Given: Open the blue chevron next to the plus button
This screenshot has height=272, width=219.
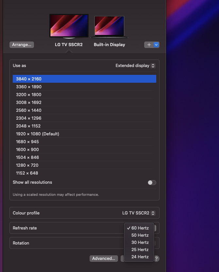Looking at the screenshot, I should coord(156,44).
